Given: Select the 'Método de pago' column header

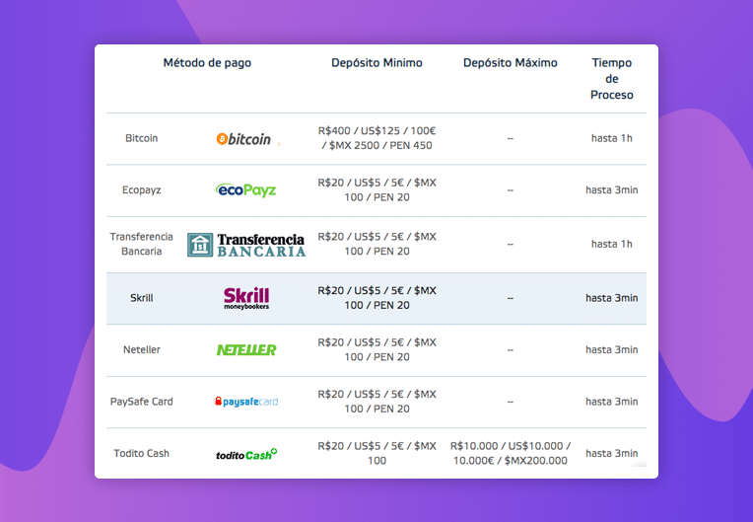Looking at the screenshot, I should [x=207, y=63].
